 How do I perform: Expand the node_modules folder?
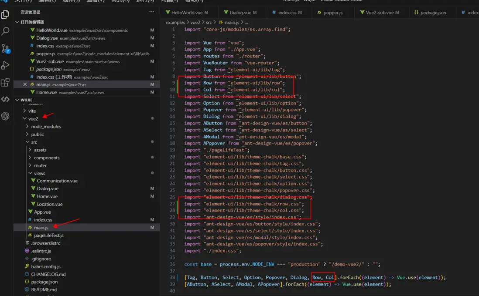click(46, 127)
